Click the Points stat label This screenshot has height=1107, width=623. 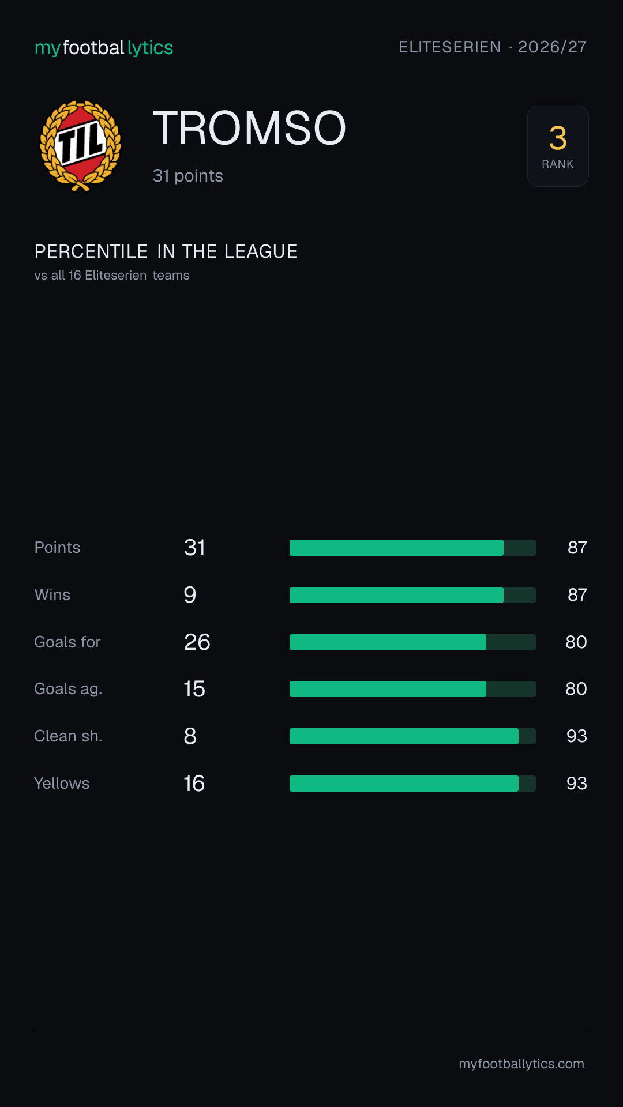[57, 548]
